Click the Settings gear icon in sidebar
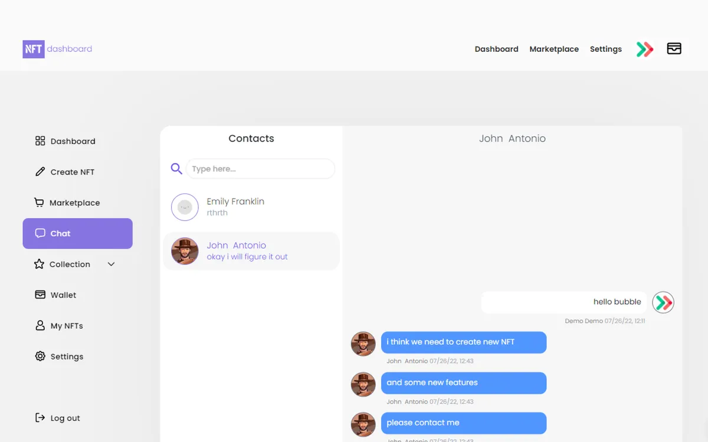This screenshot has width=708, height=442. click(40, 356)
